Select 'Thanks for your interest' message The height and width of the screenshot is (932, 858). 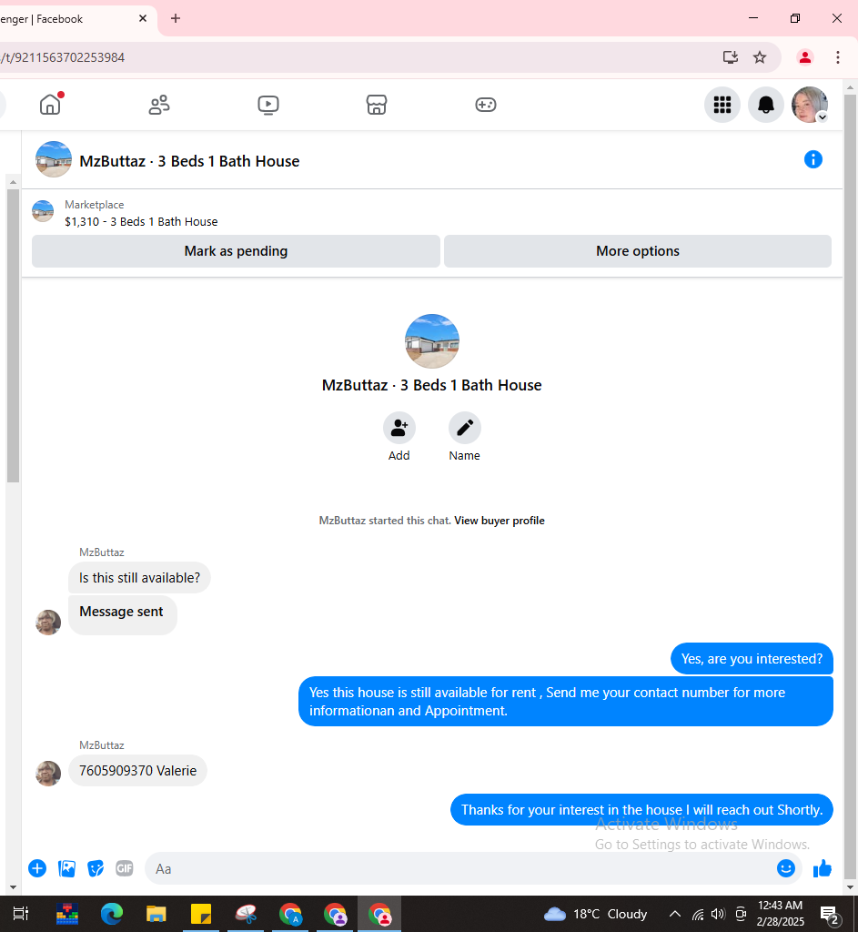pyautogui.click(x=641, y=809)
